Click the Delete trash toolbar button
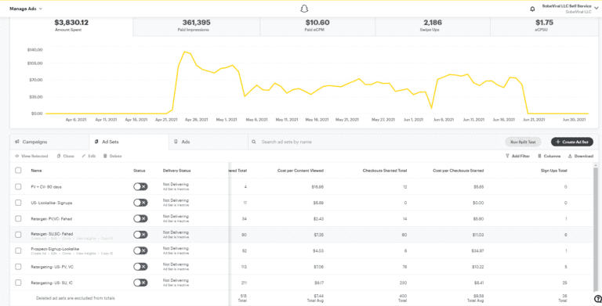 [x=112, y=156]
